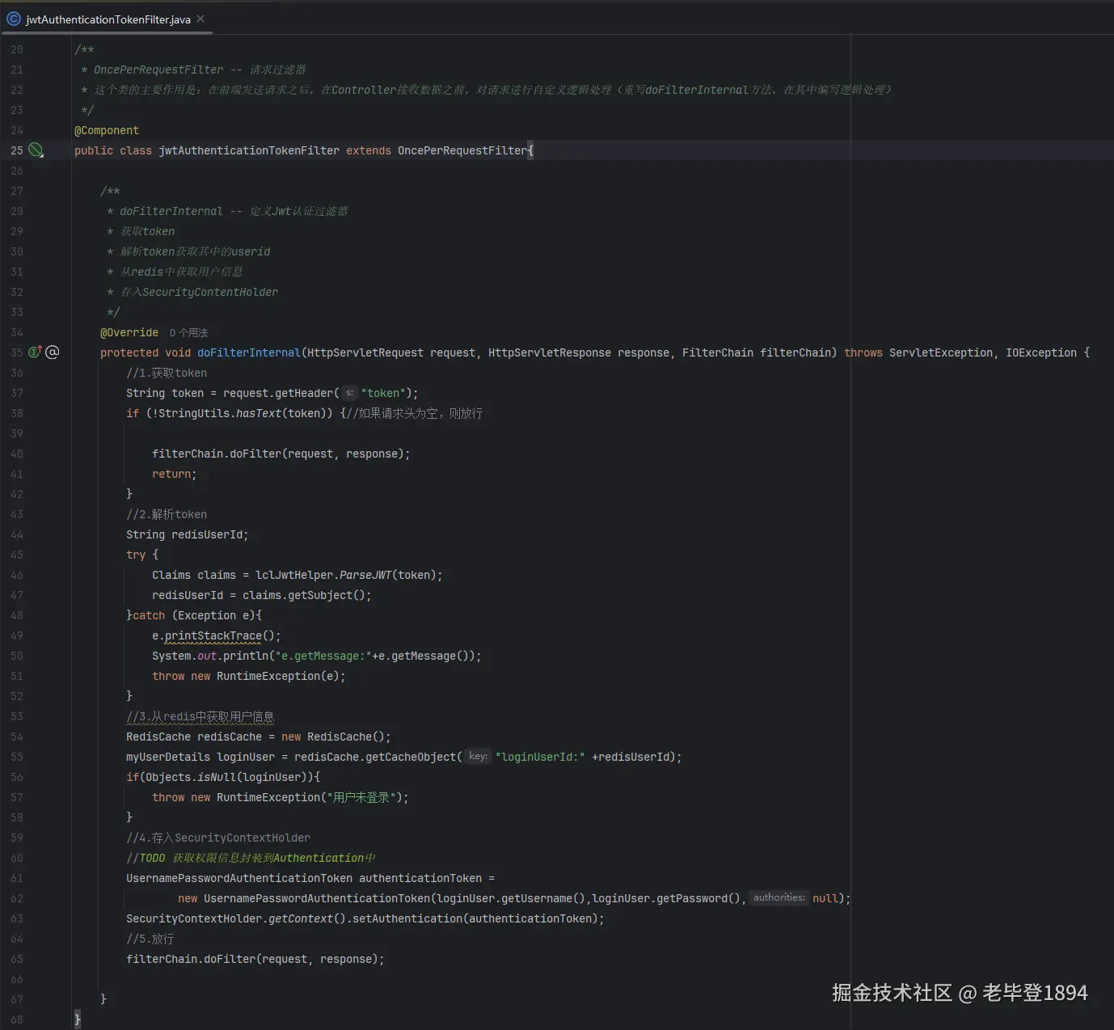Click the '//2.解析token' comment
Image resolution: width=1114 pixels, height=1030 pixels.
click(x=167, y=514)
